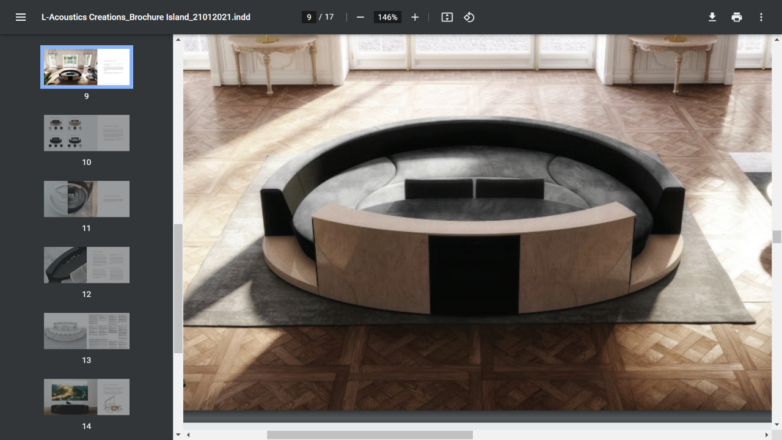Click the fit to page icon
Viewport: 782px width, 440px height.
coord(447,17)
